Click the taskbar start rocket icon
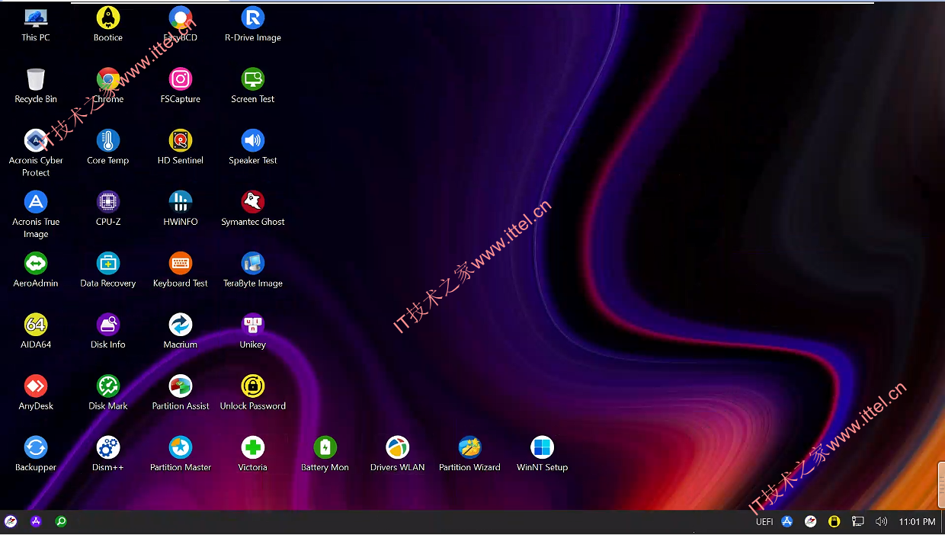 [11, 522]
